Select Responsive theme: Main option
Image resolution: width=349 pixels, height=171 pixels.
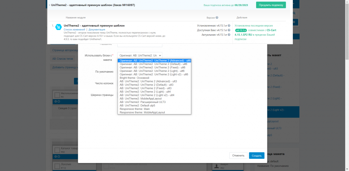pyautogui.click(x=135, y=109)
